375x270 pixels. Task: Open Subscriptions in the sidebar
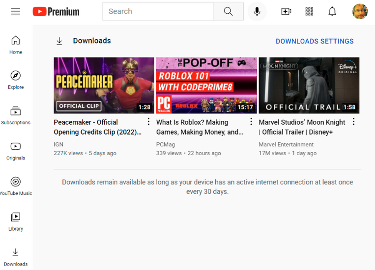[x=16, y=115]
